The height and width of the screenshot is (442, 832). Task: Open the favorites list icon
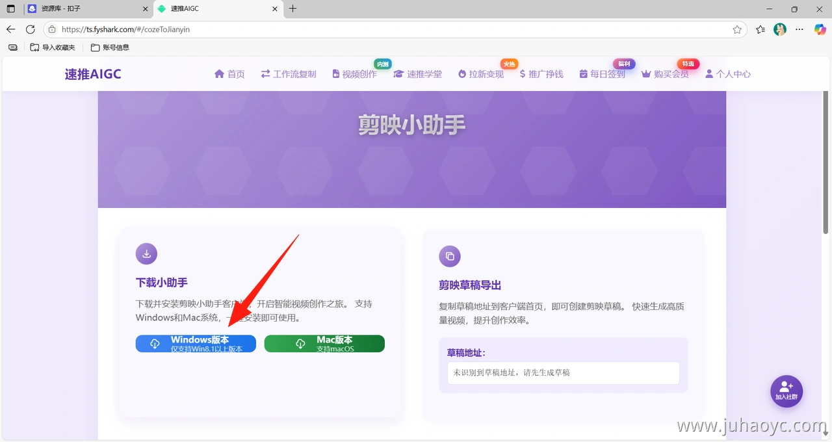coord(760,29)
